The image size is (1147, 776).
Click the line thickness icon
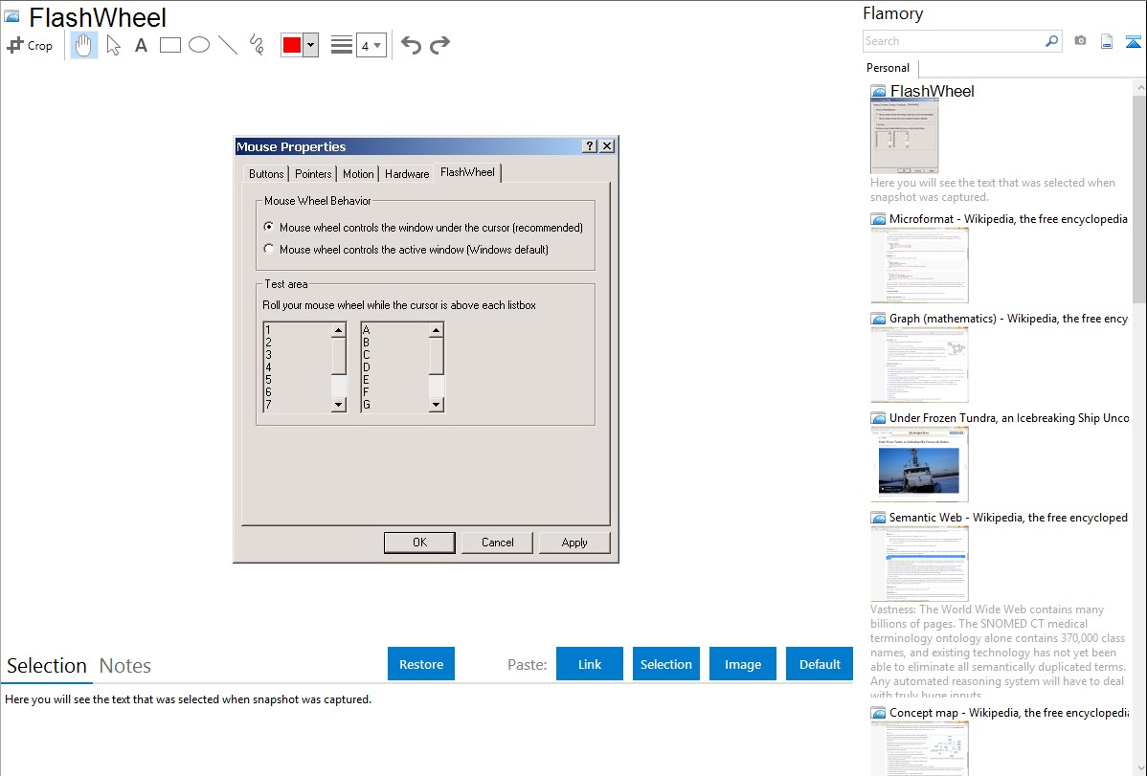pos(342,45)
